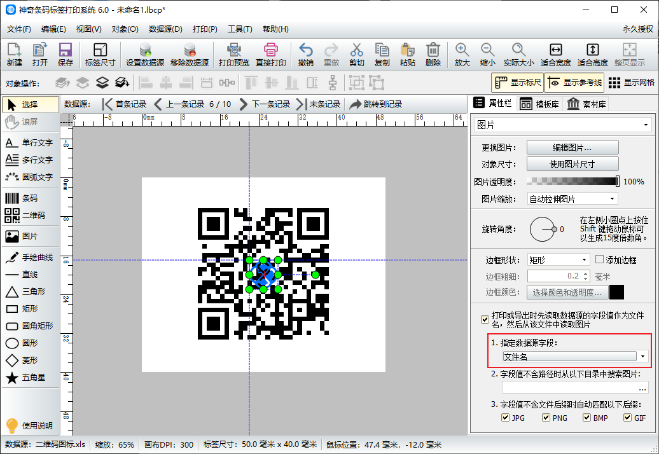659x454 pixels.
Task: Click the 图片透明度 opacity slider
Action: pyautogui.click(x=572, y=181)
